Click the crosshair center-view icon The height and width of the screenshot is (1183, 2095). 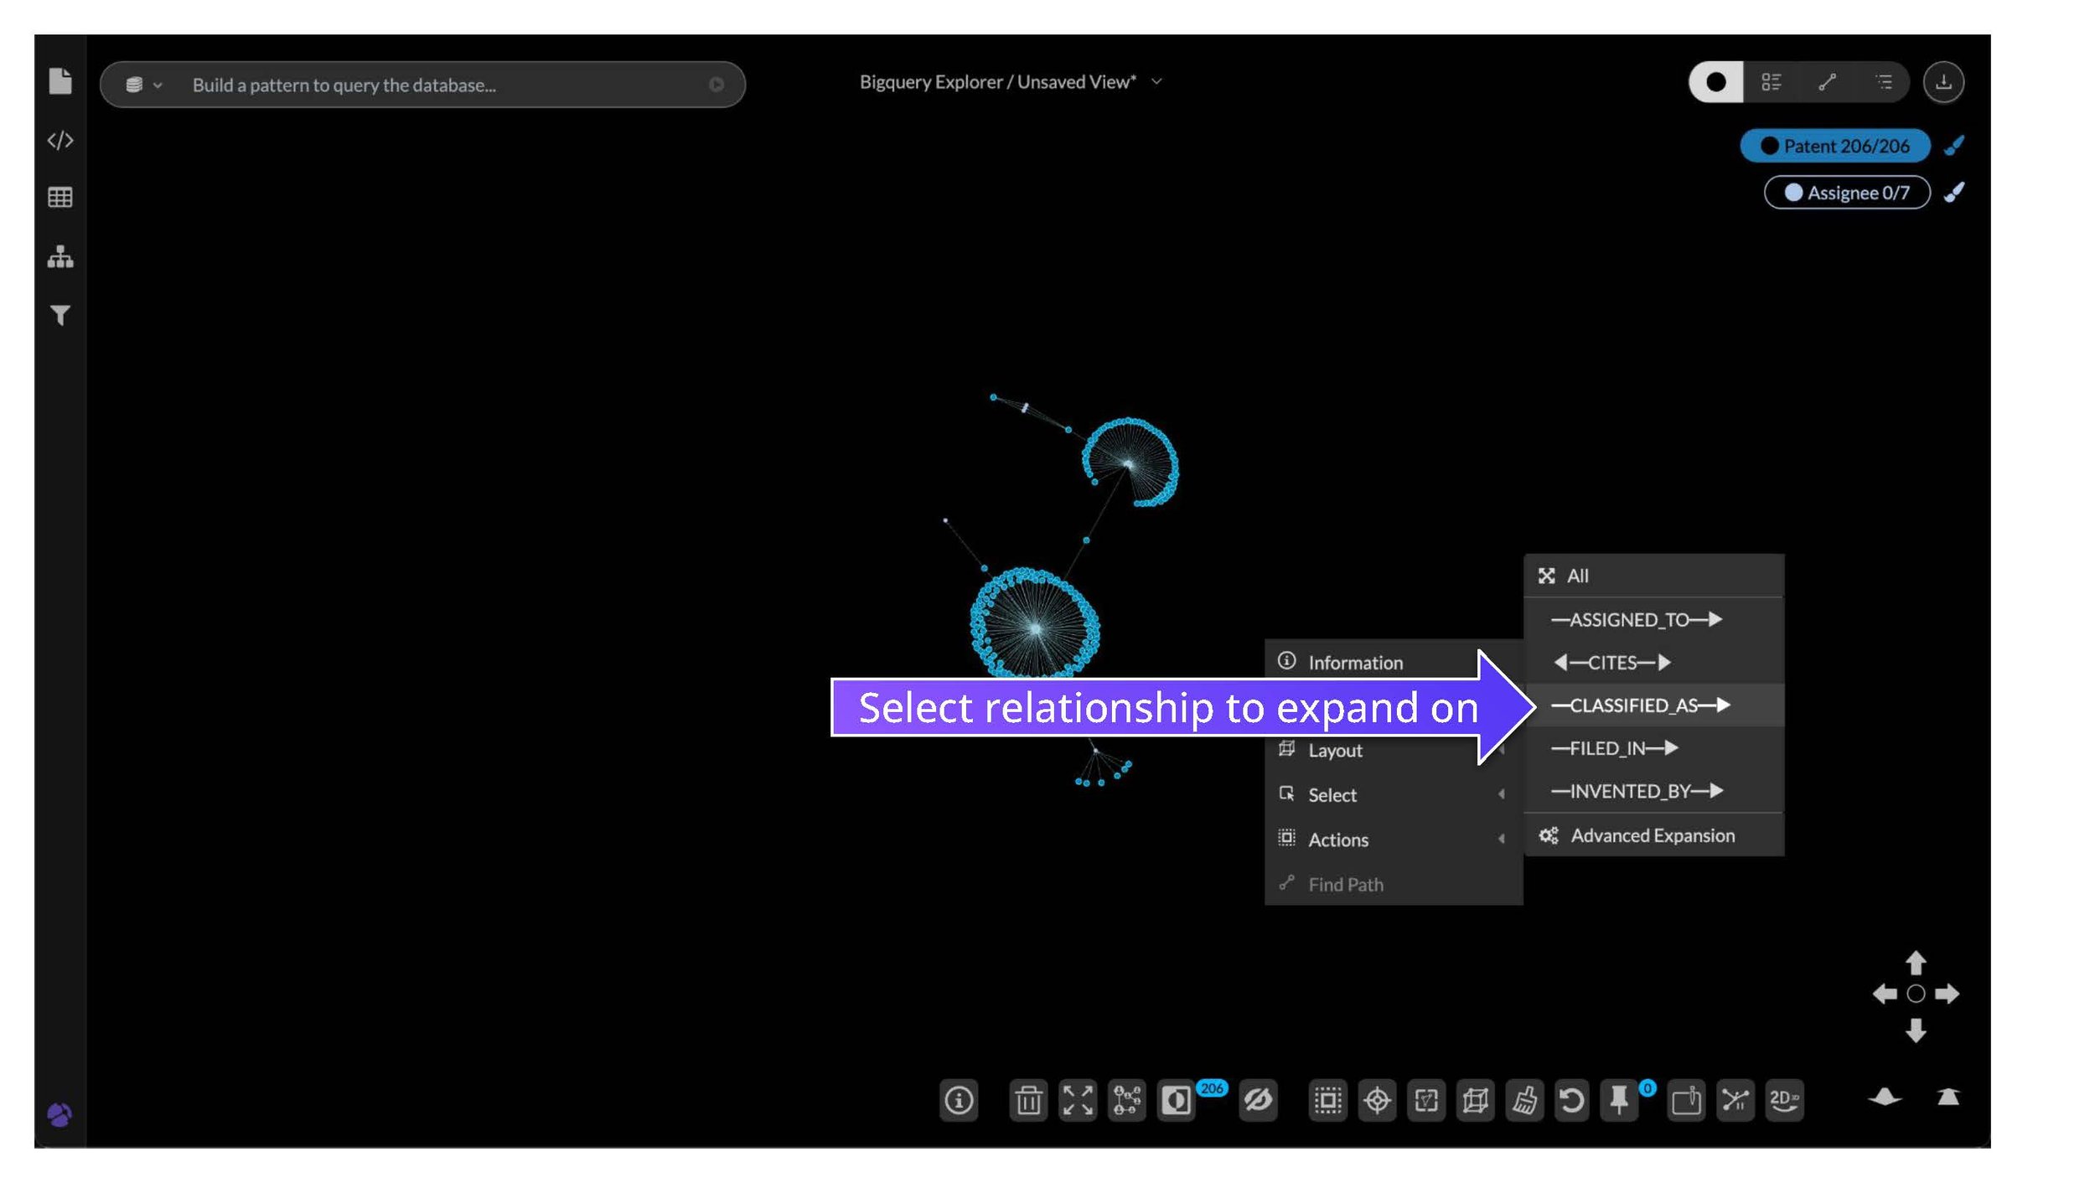coord(1377,1100)
